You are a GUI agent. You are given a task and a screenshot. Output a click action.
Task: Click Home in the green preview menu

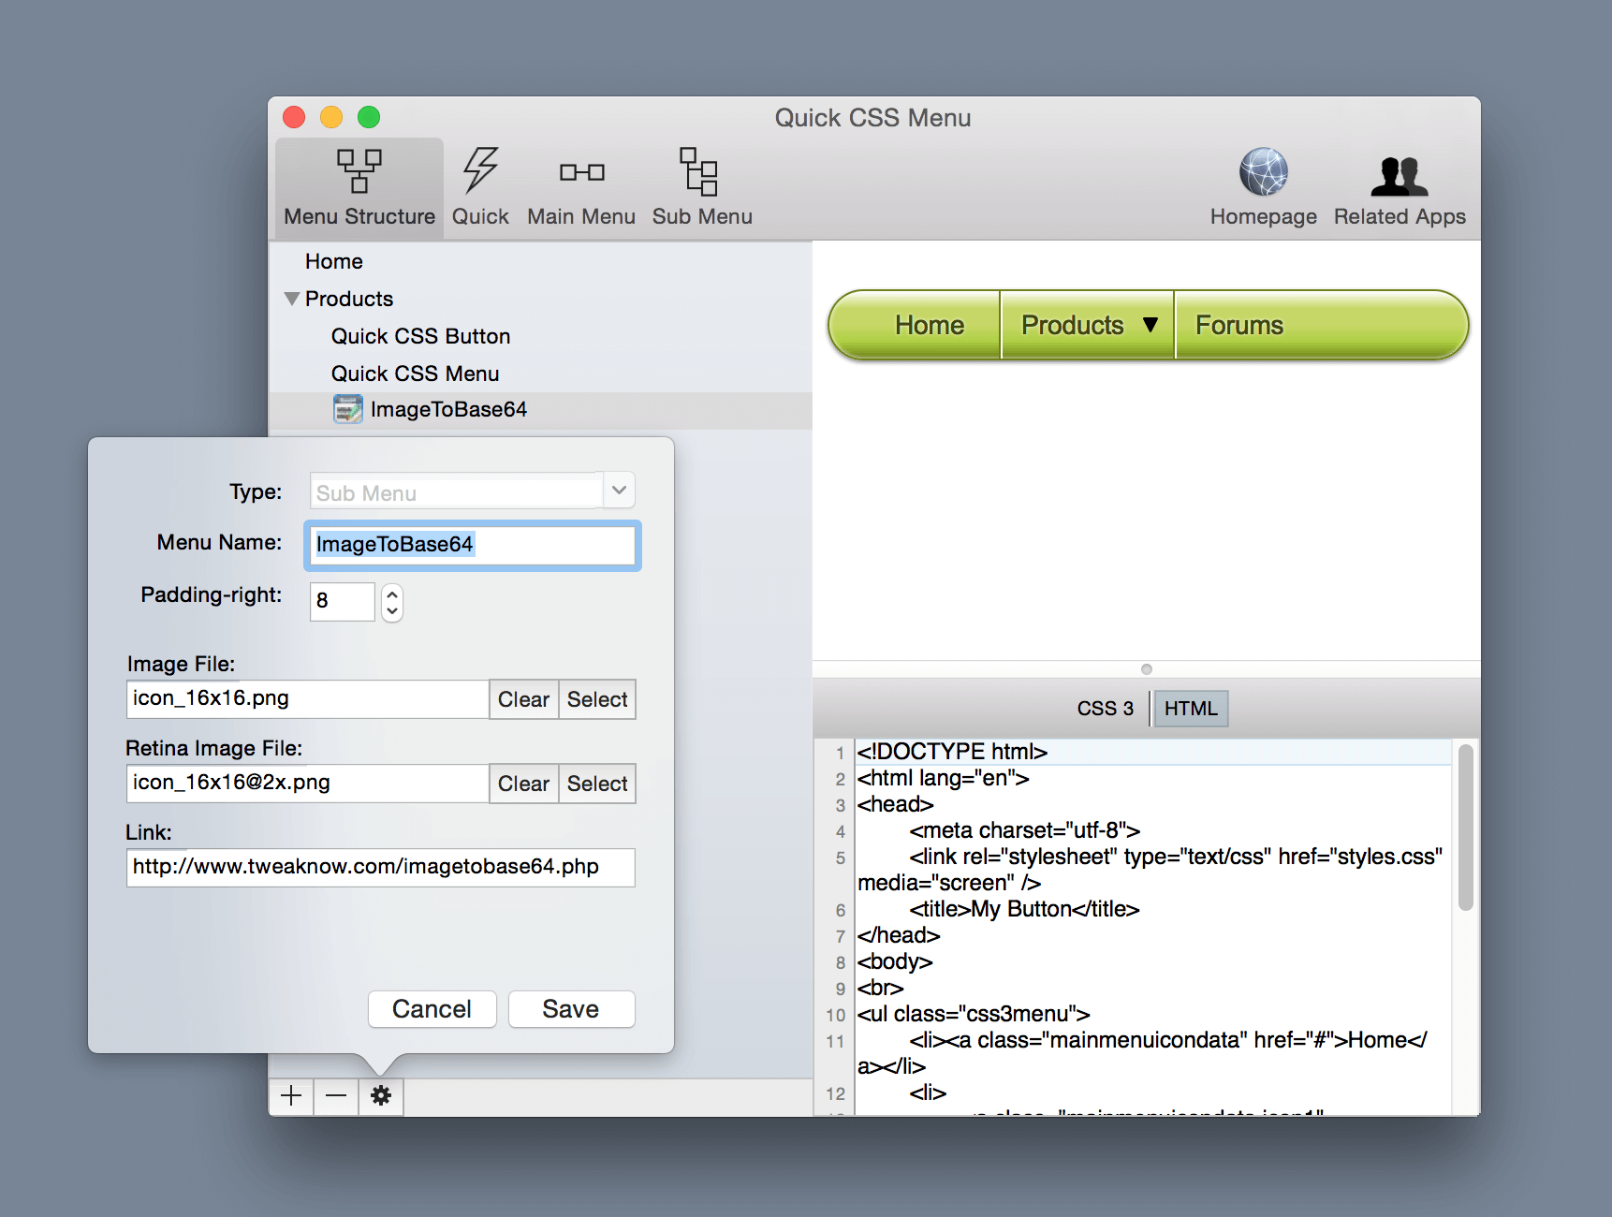[929, 325]
